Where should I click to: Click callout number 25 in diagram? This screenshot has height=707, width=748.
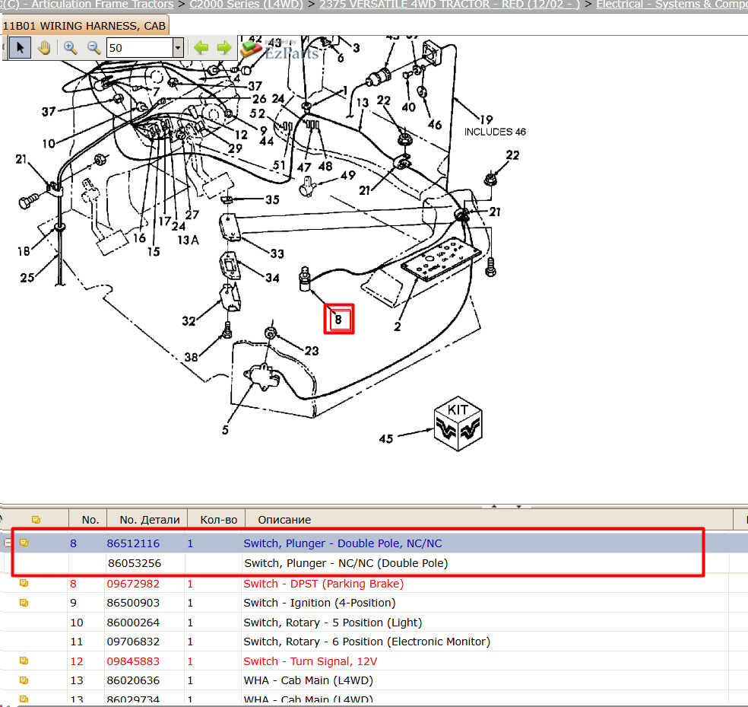27,278
